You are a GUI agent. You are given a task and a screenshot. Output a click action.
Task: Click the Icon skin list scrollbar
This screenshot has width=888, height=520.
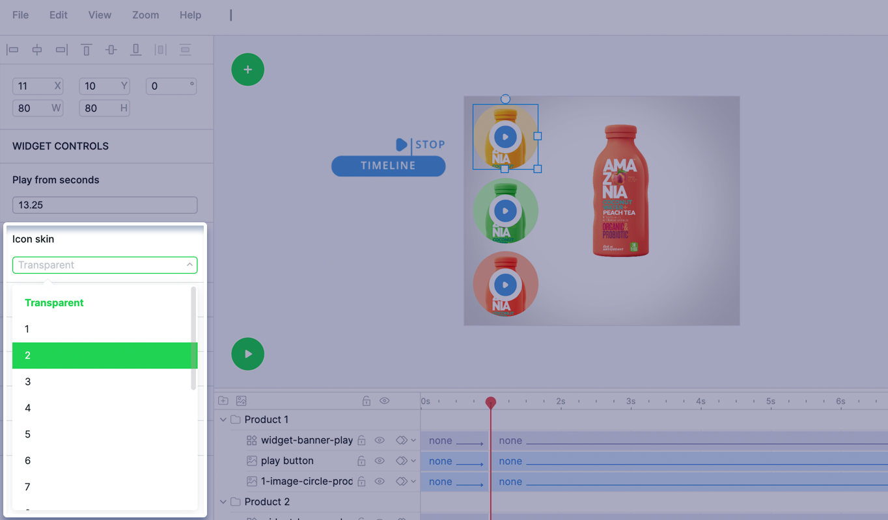[x=193, y=338]
